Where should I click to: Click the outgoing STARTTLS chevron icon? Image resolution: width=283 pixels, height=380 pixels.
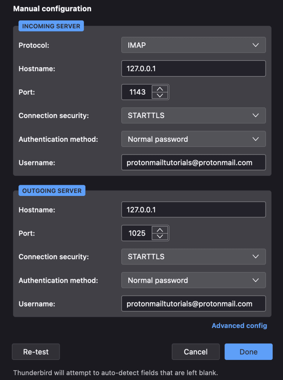pyautogui.click(x=256, y=256)
